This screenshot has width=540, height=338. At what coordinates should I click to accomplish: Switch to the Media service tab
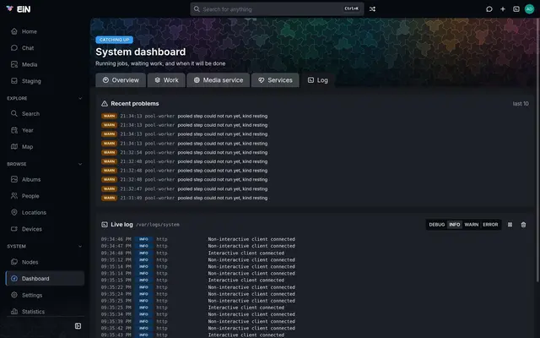pyautogui.click(x=219, y=80)
